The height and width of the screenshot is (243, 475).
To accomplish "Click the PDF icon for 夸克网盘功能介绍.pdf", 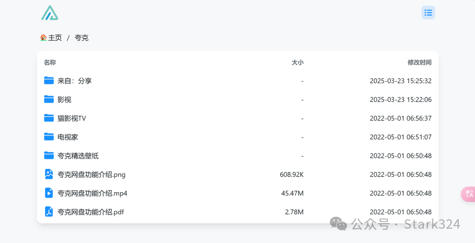I will point(48,212).
